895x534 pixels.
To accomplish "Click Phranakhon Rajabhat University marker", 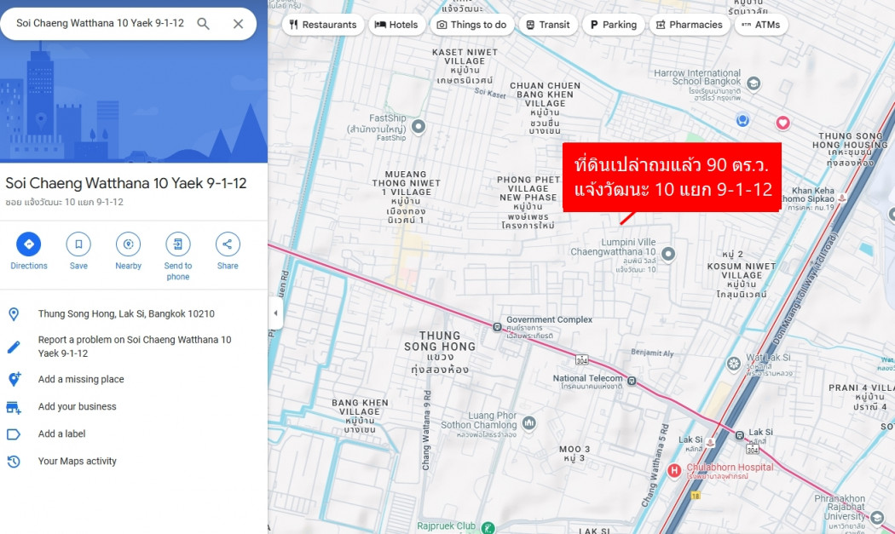I will [877, 517].
